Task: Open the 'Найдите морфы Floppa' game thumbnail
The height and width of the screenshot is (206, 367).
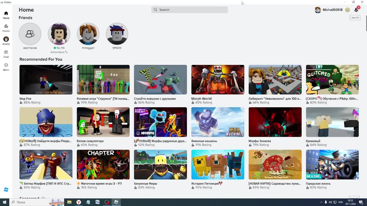Action: pos(46,122)
